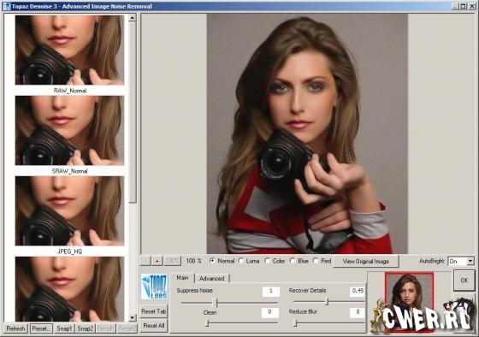This screenshot has width=479, height=337.
Task: Switch to the Main tab
Action: click(x=182, y=278)
